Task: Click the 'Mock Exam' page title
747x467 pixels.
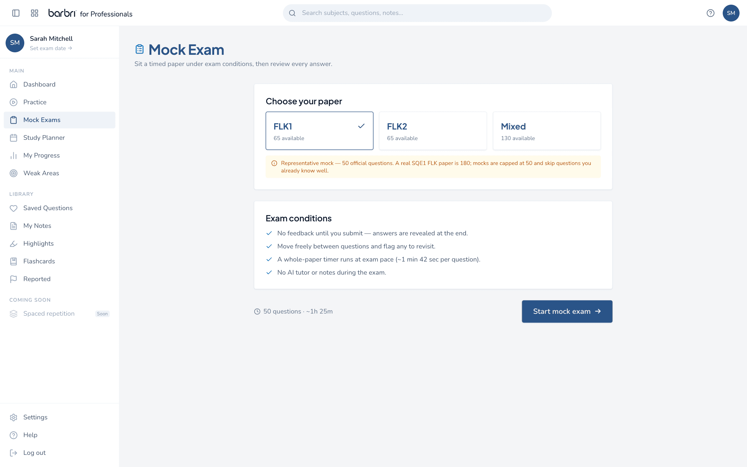Action: [186, 50]
